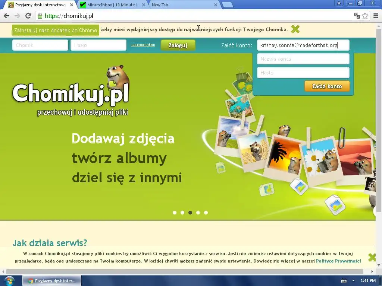Screen dimensions: 382x286
Task: Close the MinuteInbox tab
Action: pyautogui.click(x=144, y=5)
